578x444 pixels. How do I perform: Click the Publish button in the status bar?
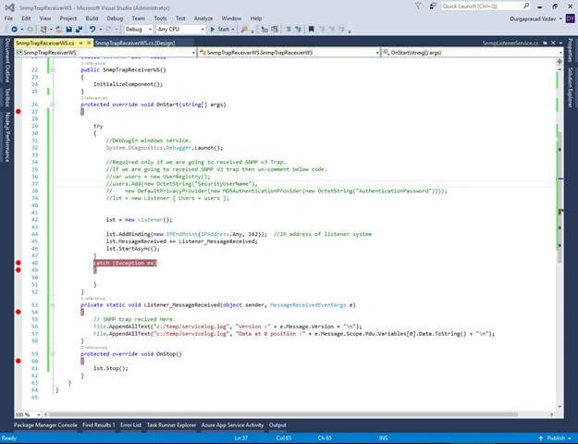pos(556,438)
